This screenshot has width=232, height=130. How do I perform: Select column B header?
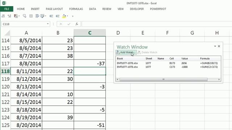click(x=58, y=33)
